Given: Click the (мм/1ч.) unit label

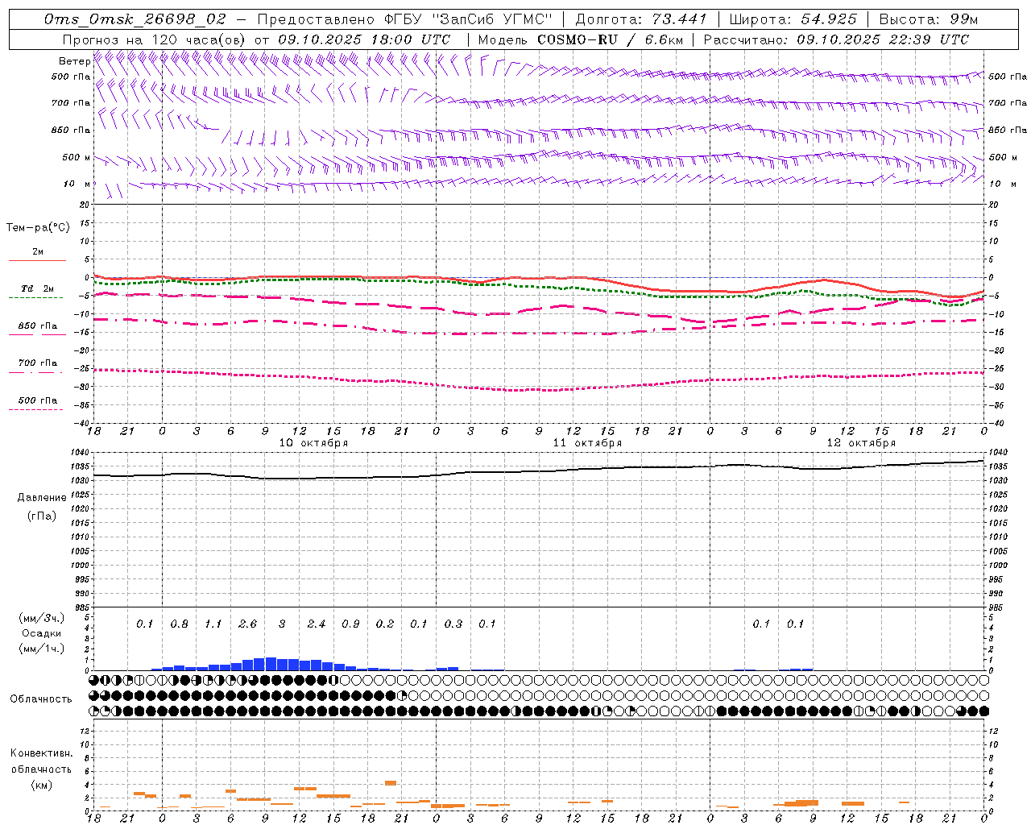Looking at the screenshot, I should [x=42, y=649].
